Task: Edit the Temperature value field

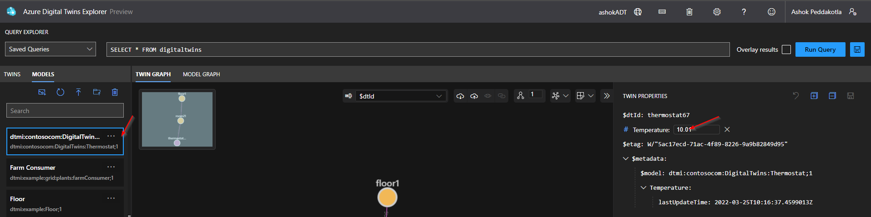Action: coord(697,129)
